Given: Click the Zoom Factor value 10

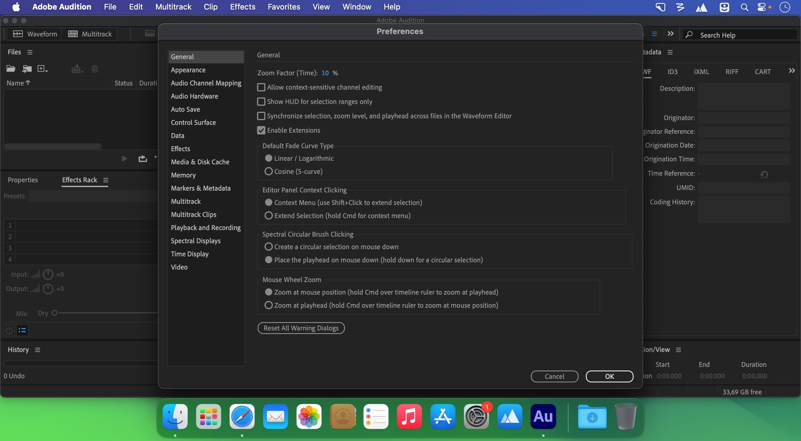Looking at the screenshot, I should point(325,73).
